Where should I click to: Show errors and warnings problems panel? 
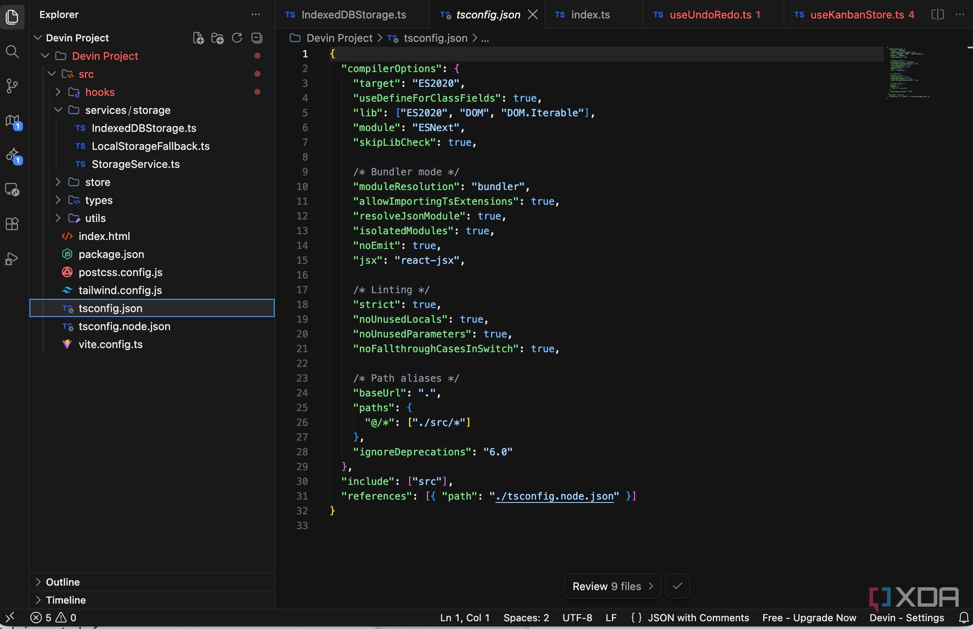pyautogui.click(x=53, y=618)
